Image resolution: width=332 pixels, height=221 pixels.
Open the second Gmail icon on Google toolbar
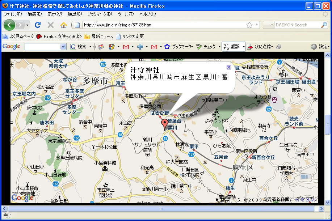click(x=154, y=47)
